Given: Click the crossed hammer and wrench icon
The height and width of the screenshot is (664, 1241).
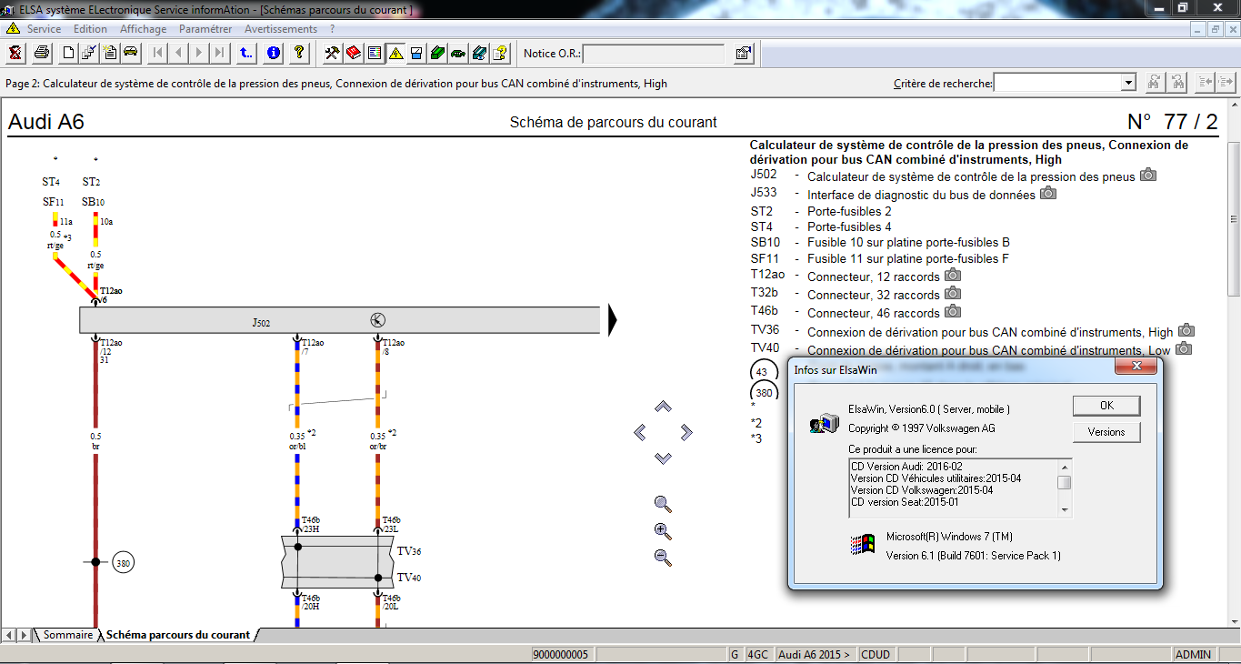Looking at the screenshot, I should coord(332,53).
